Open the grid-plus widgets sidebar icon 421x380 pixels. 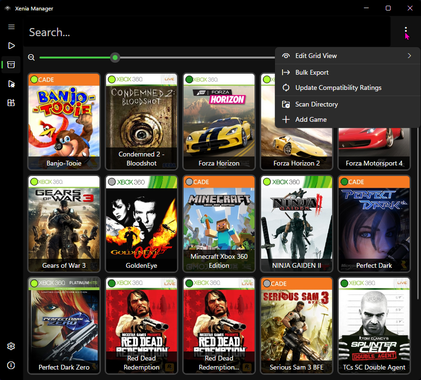coord(11,103)
